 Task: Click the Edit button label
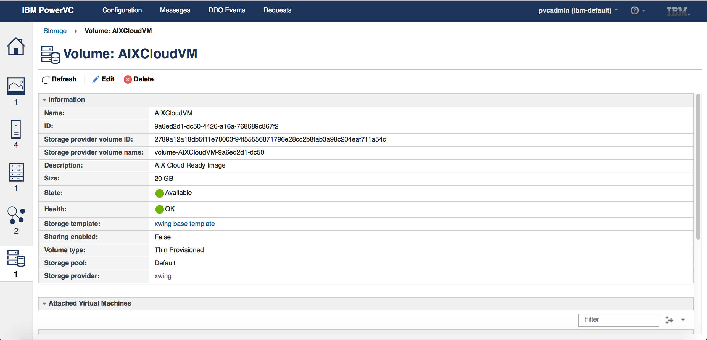click(108, 79)
